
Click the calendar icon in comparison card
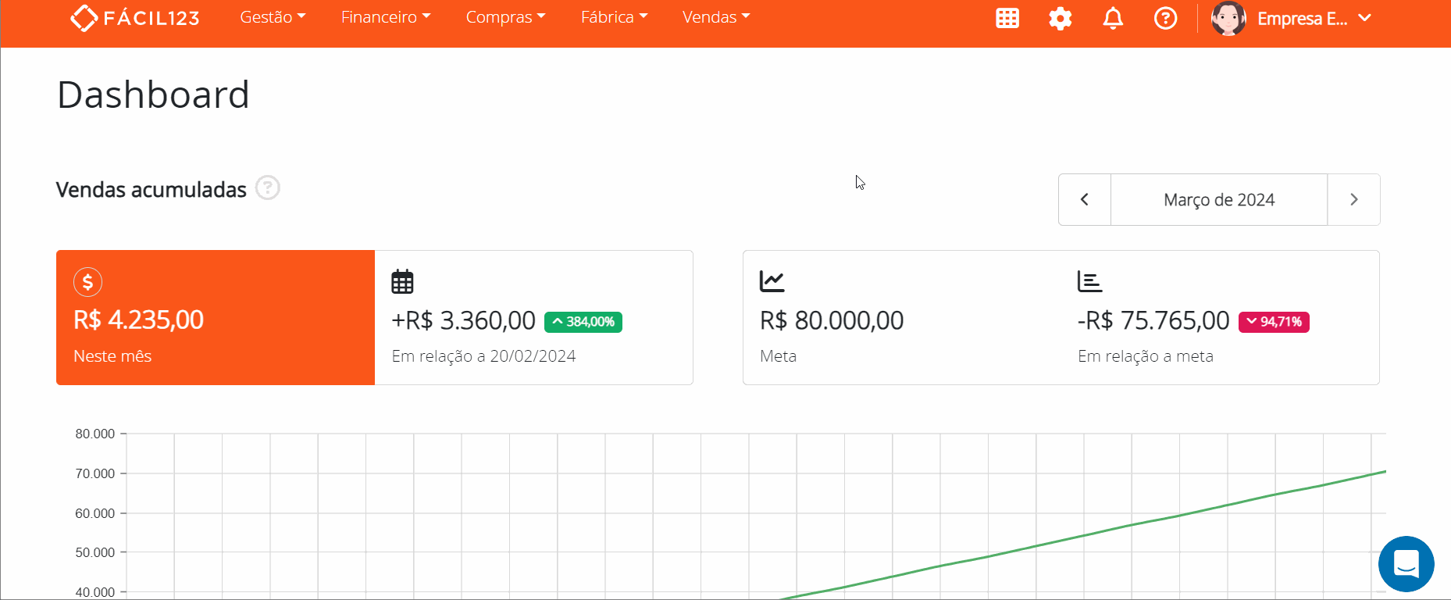[x=402, y=281]
